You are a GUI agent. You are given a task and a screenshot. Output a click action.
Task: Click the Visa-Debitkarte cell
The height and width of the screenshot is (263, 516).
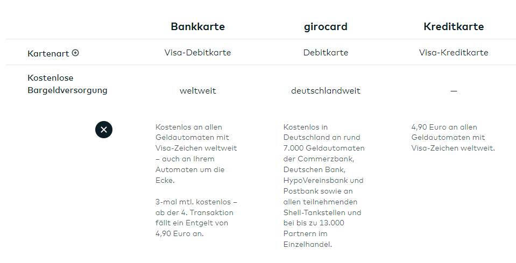pos(197,53)
